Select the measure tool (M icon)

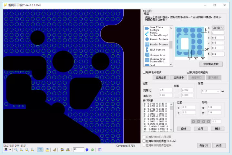pyautogui.click(x=6, y=150)
